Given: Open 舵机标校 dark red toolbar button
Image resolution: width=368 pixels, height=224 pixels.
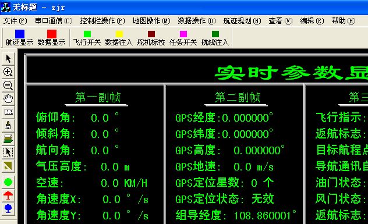Looking at the screenshot, I should [x=151, y=38].
